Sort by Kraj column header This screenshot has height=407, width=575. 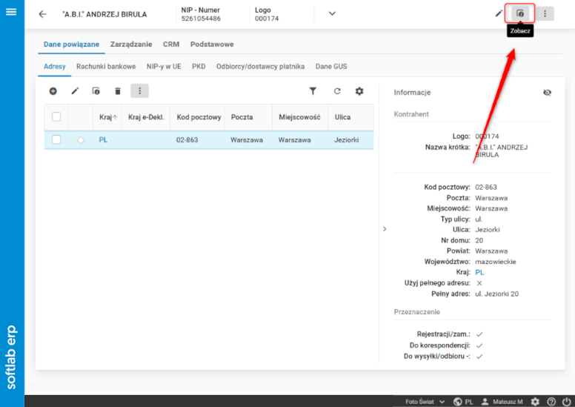point(106,117)
